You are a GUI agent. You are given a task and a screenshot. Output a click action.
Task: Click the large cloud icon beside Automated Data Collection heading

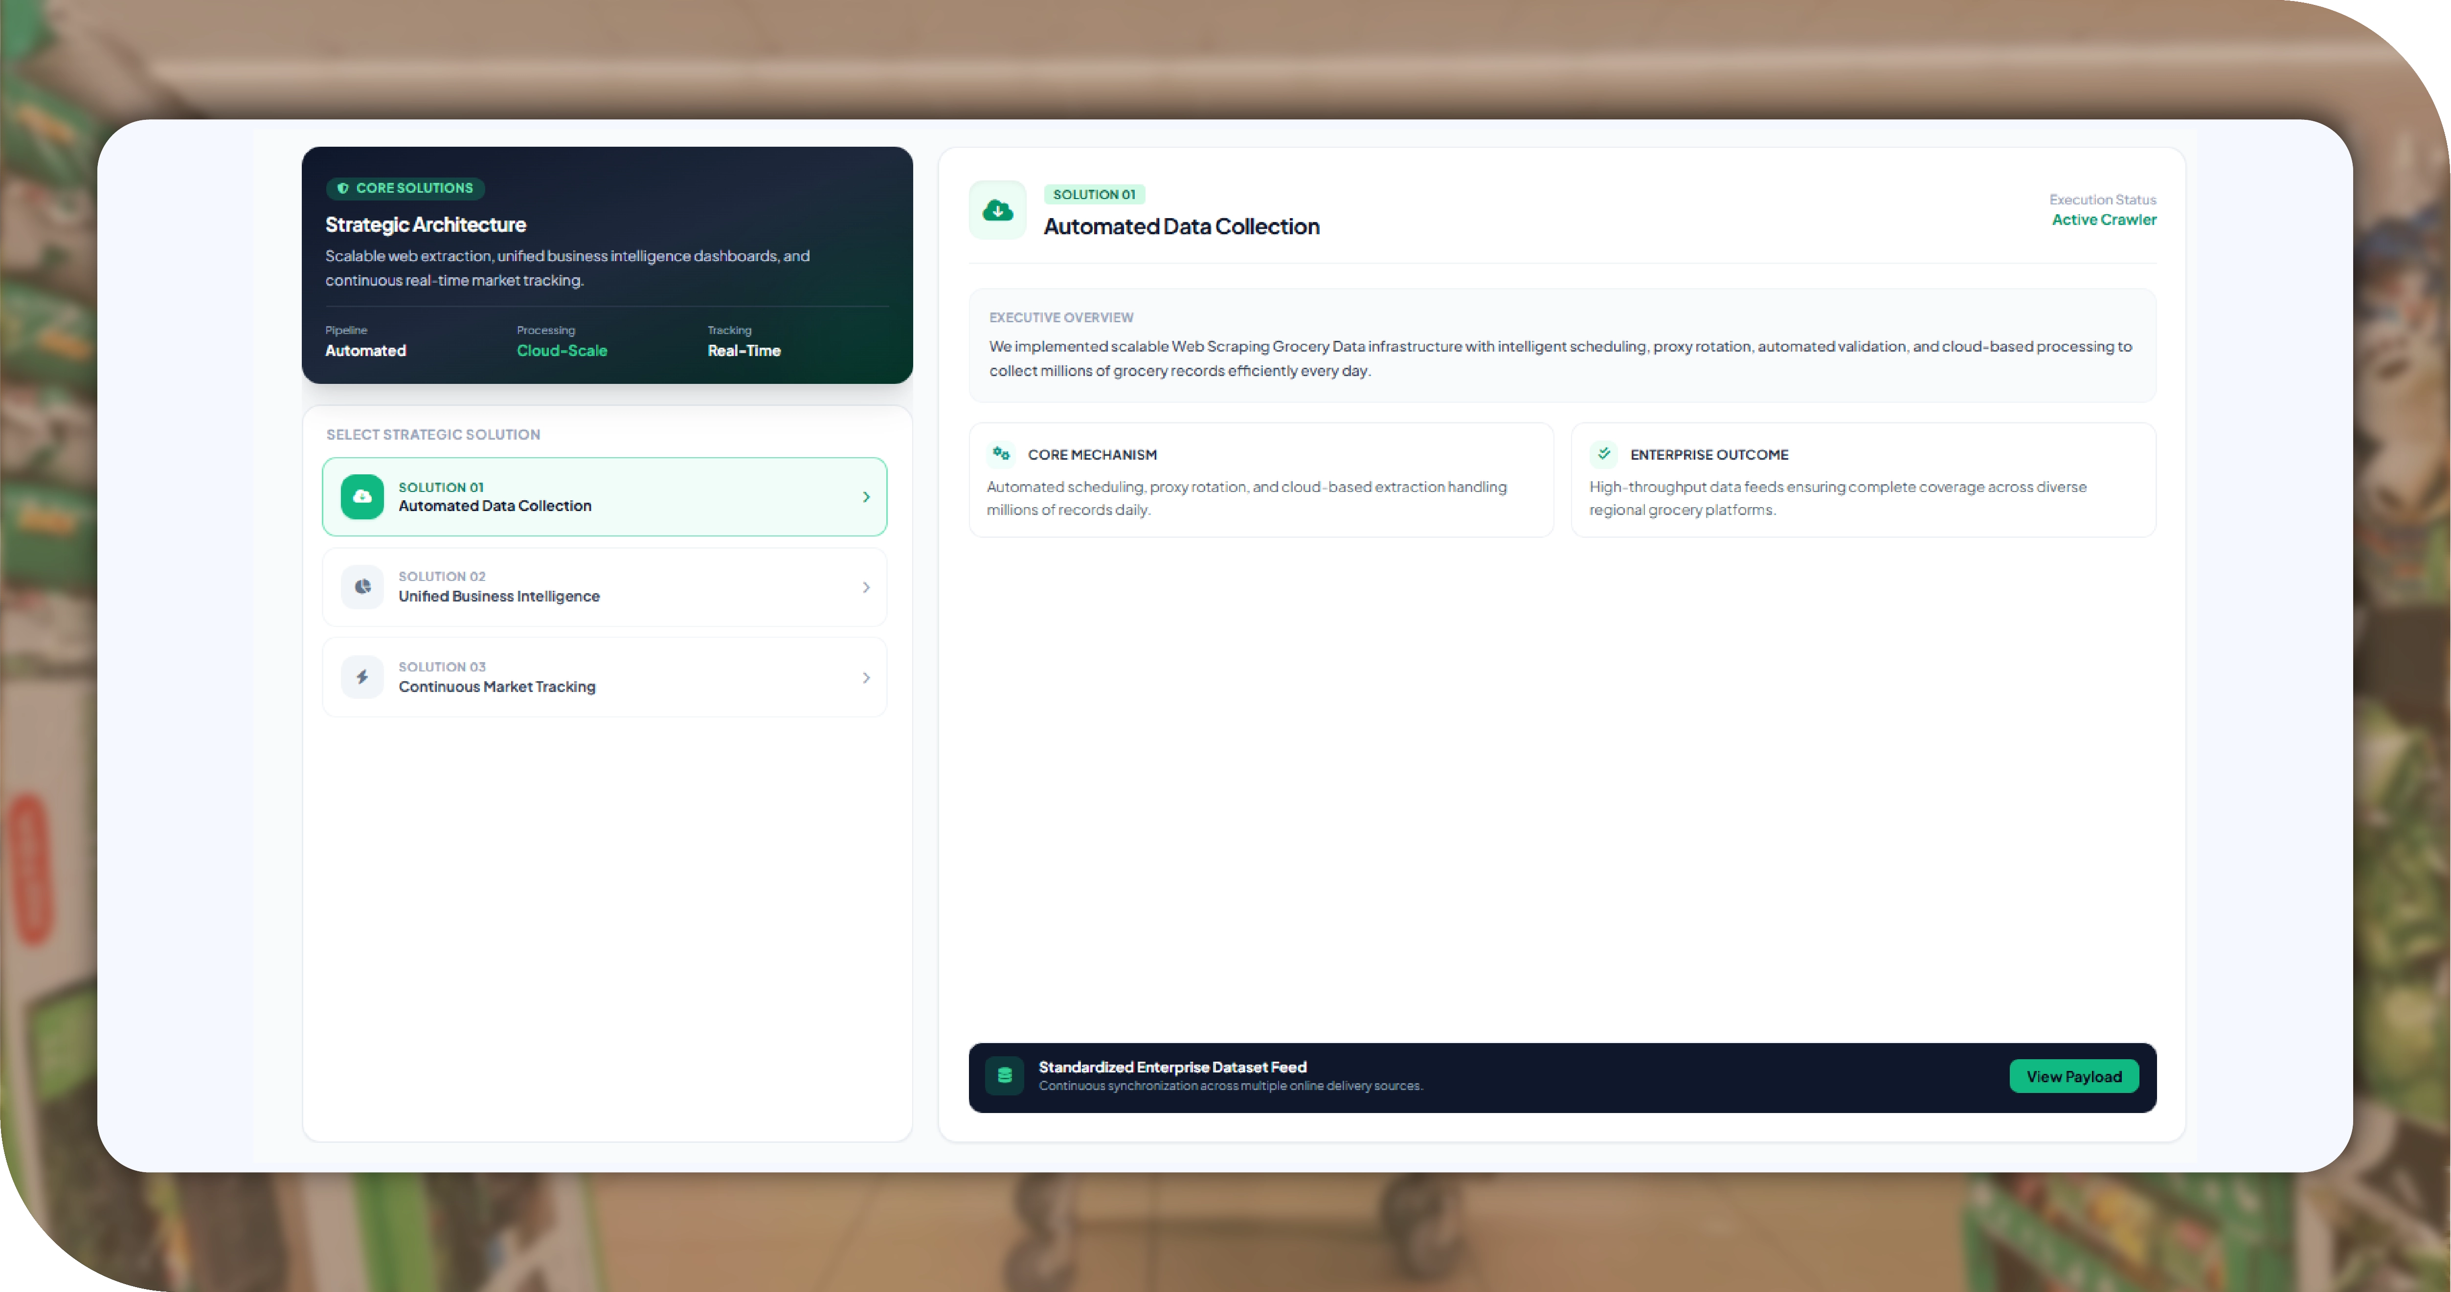pyautogui.click(x=997, y=210)
